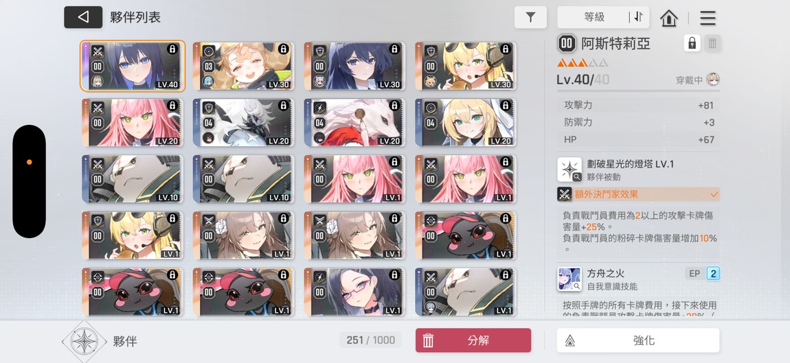Select the white fox LV.20 partner card
The width and height of the screenshot is (790, 363).
coord(354,122)
